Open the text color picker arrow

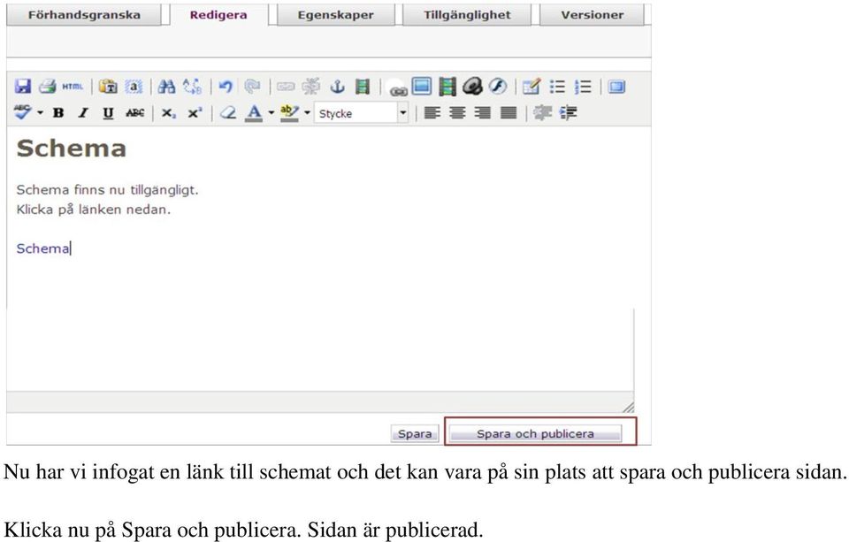[272, 113]
